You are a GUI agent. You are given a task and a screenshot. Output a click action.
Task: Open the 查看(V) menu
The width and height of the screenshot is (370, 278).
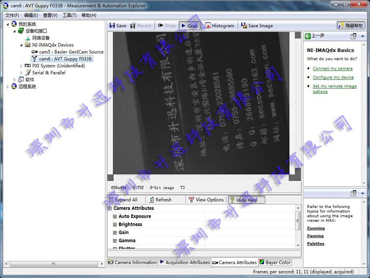(50, 15)
